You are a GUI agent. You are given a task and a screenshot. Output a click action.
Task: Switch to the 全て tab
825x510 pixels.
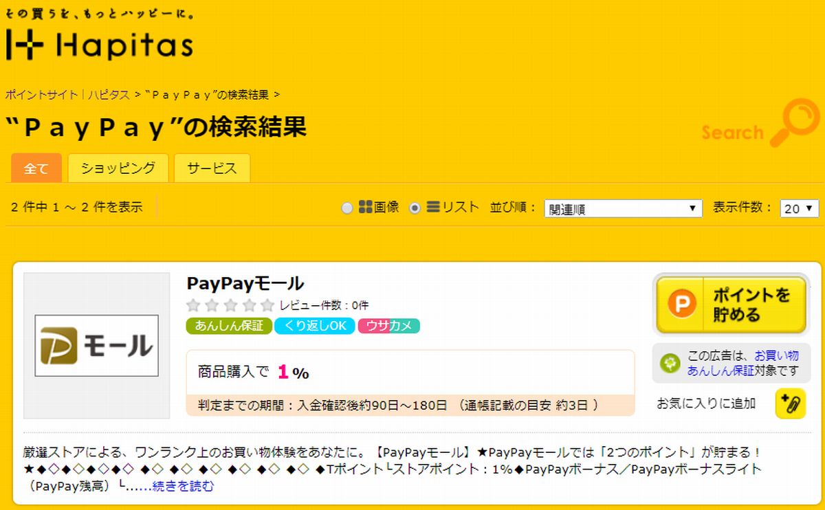tap(36, 168)
